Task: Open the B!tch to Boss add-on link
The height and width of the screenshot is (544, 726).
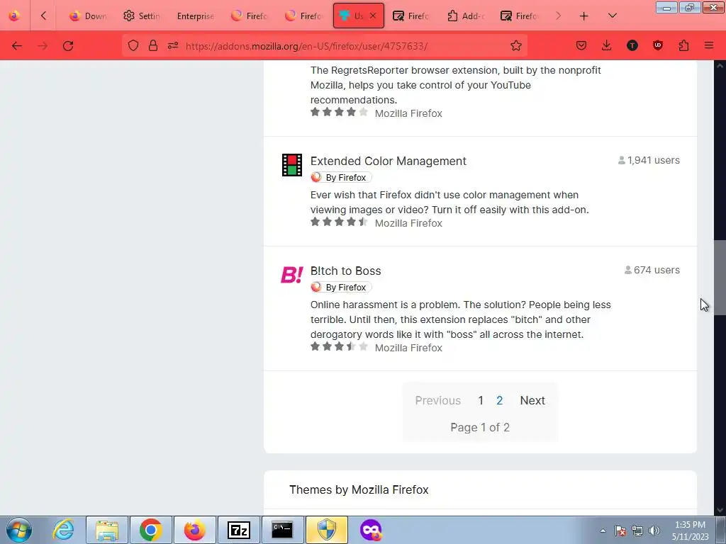Action: [345, 271]
